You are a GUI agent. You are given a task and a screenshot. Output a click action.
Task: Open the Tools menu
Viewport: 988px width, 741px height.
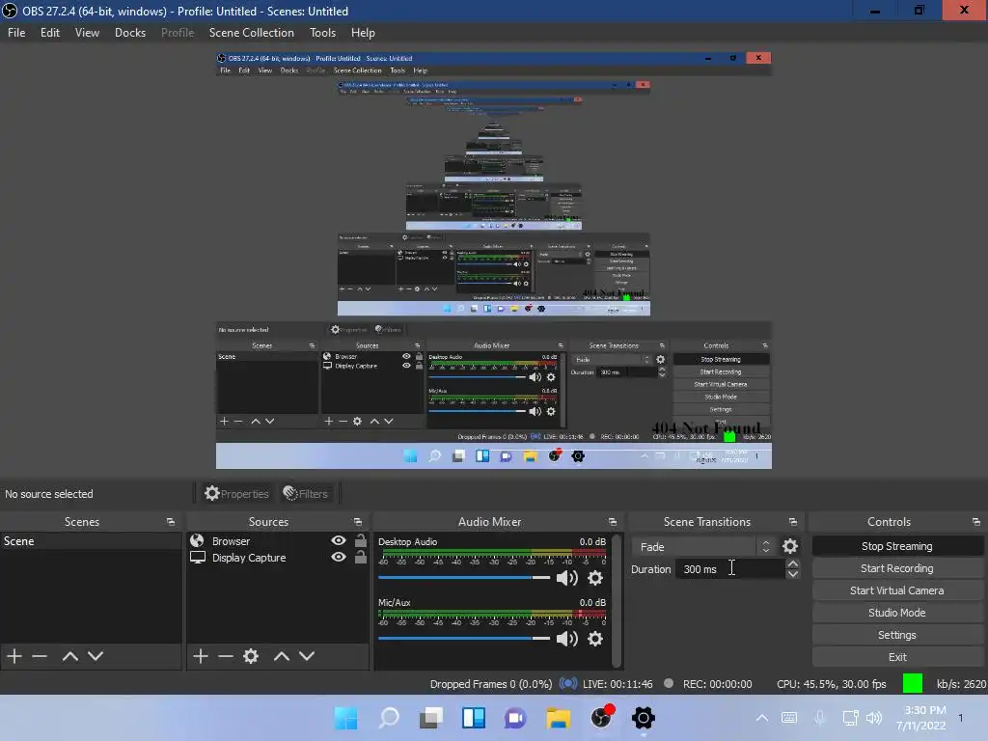pyautogui.click(x=322, y=33)
